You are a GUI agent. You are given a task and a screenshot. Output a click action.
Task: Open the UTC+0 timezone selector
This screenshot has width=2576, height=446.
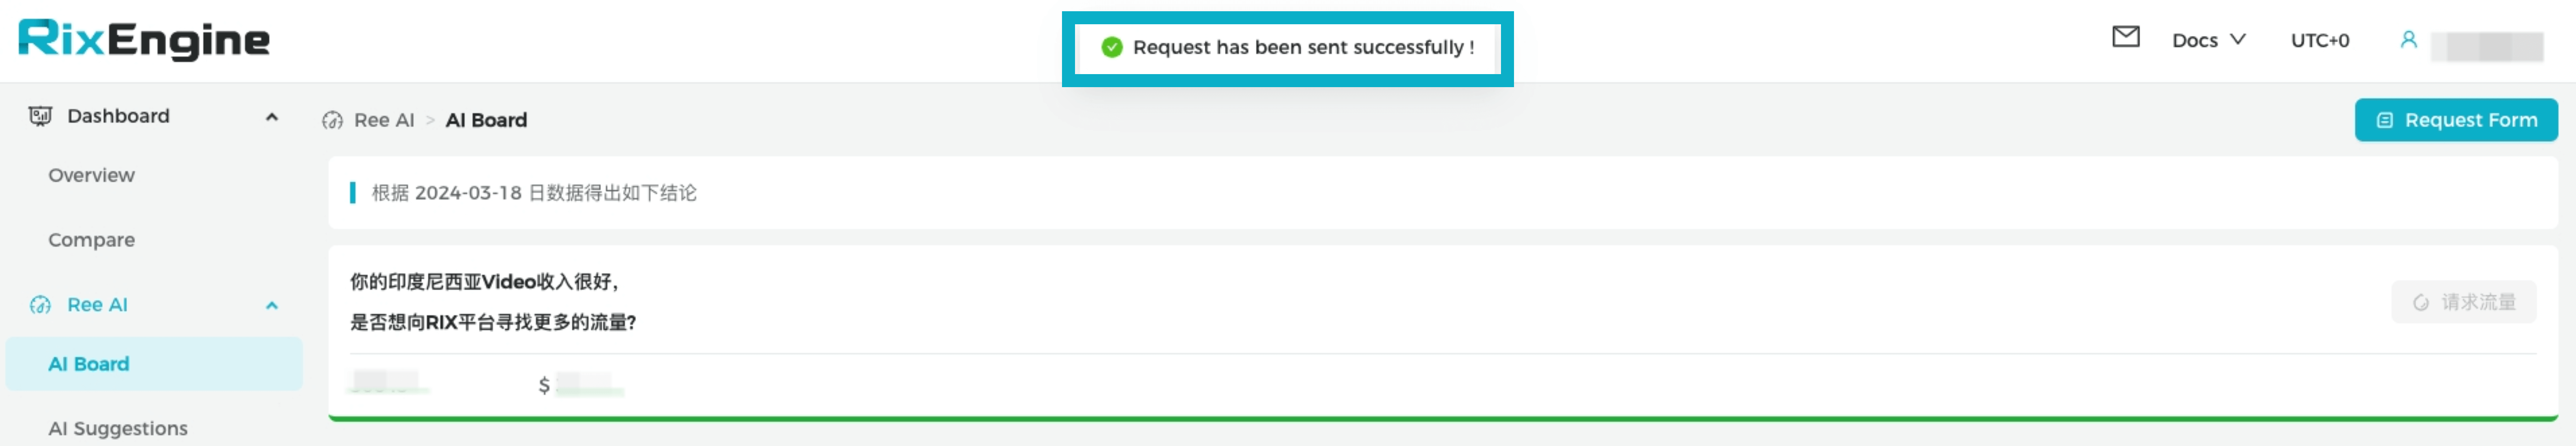tap(2319, 40)
